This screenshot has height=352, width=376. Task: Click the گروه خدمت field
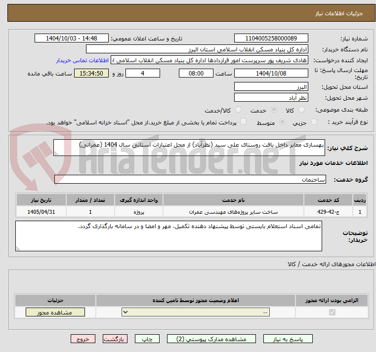point(190,180)
